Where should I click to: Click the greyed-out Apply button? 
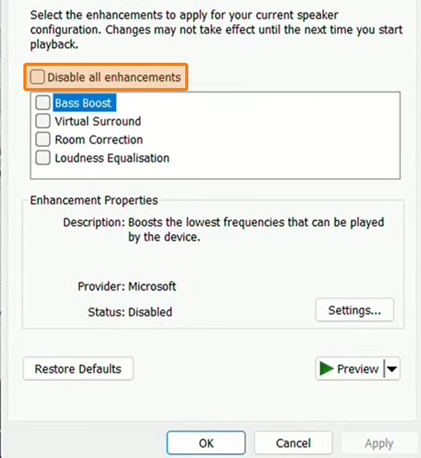tap(379, 443)
